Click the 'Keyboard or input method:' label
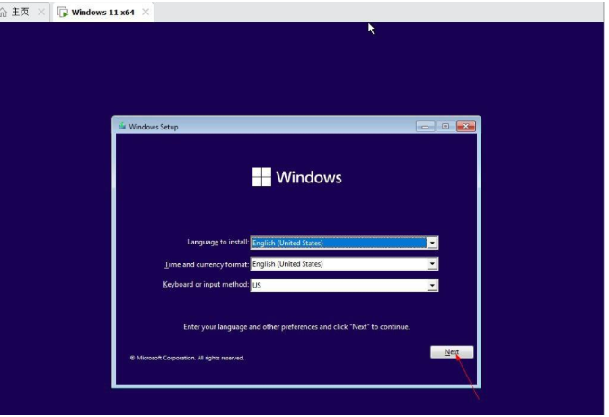Viewport: 609px width, 417px height. tap(206, 285)
